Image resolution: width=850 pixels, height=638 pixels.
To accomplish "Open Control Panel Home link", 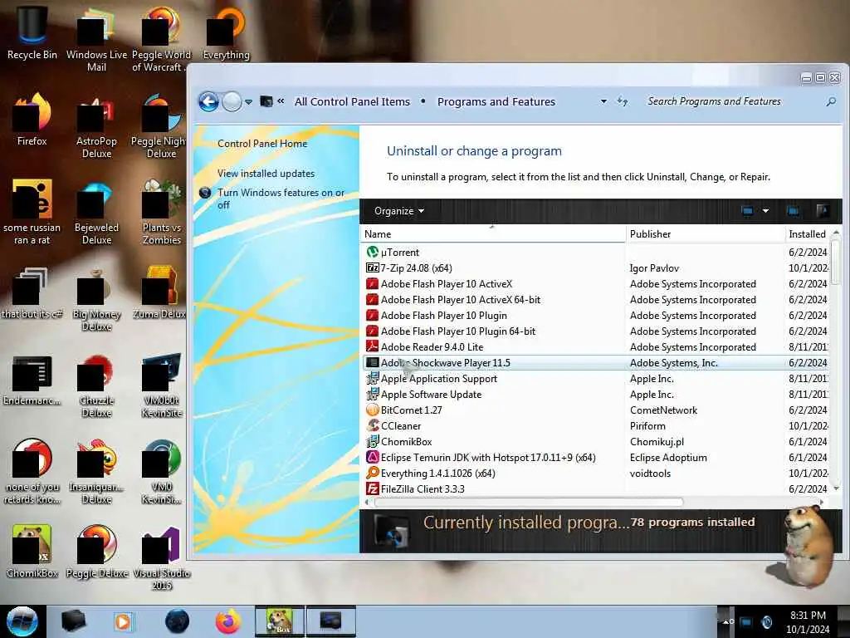I will click(x=262, y=143).
